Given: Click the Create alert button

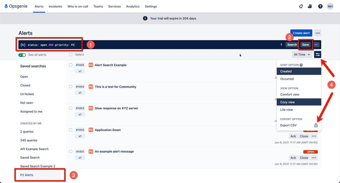Looking at the screenshot, I should click(x=301, y=33).
